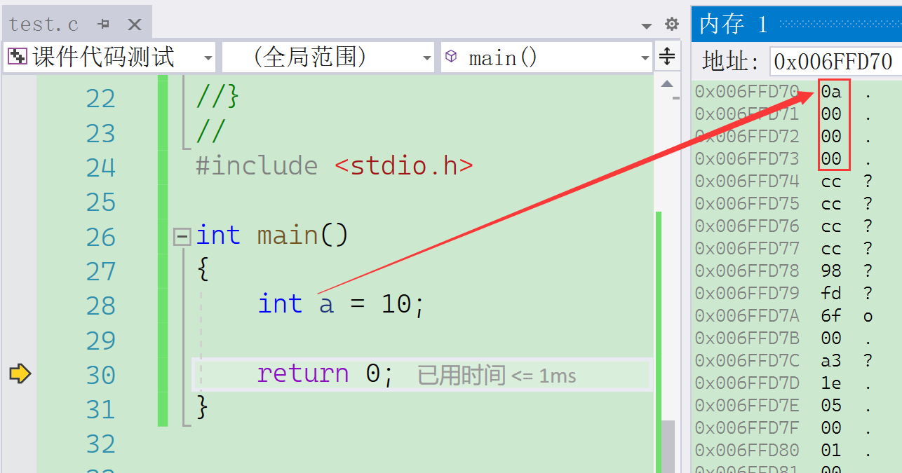The image size is (902, 473).
Task: Click variable a on line 28
Action: (x=326, y=305)
